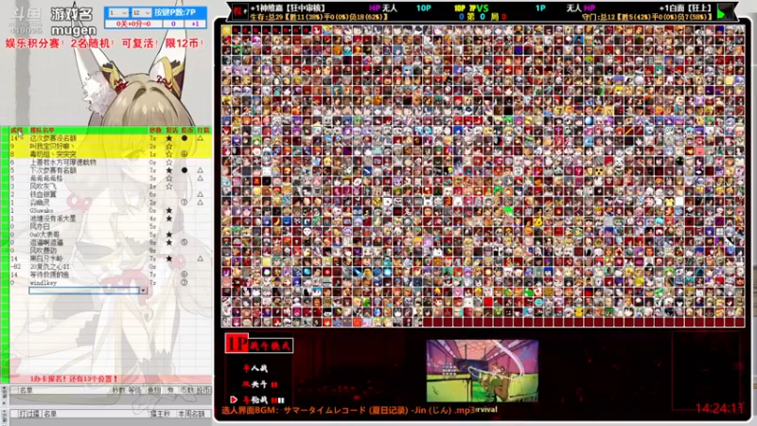Click triangle in 黑白分水岭 row
The height and width of the screenshot is (426, 757).
200,258
